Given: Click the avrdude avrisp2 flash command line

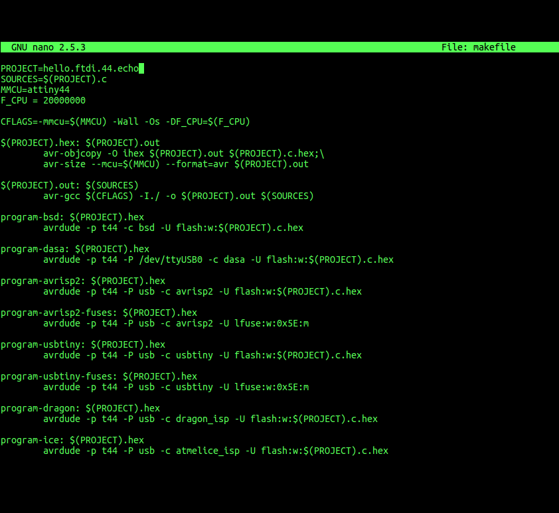Looking at the screenshot, I should (x=202, y=291).
